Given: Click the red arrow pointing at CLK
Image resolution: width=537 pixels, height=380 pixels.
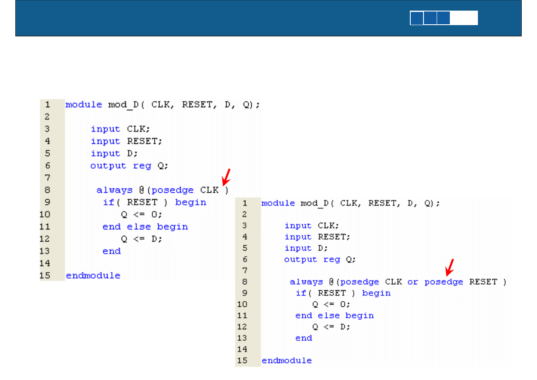Looking at the screenshot, I should (226, 177).
